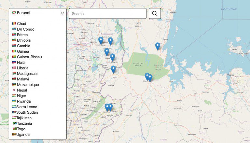This screenshot has width=250, height=143.
Task: Pick Uganda from the country list
Action: pos(21,135)
